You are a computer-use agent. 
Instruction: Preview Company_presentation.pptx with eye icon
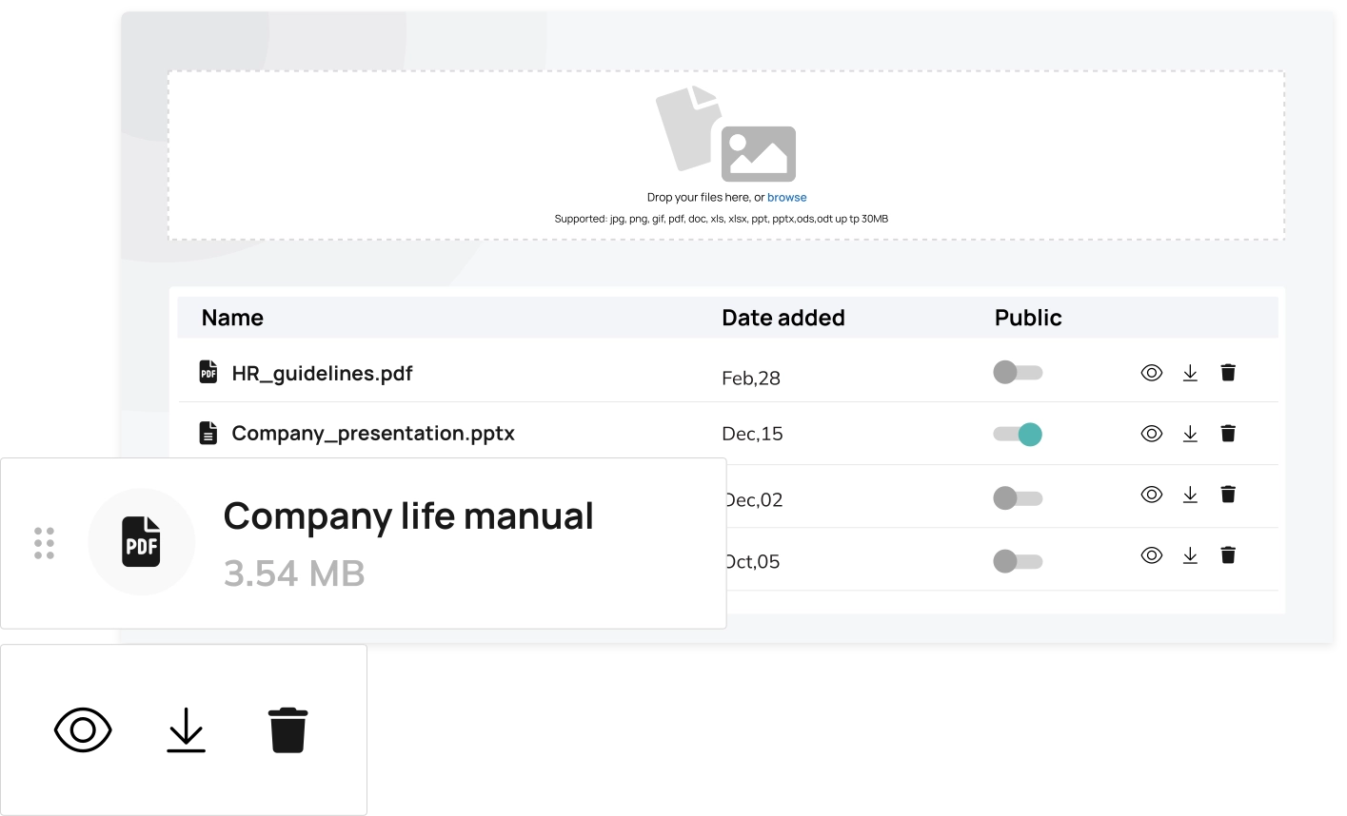click(x=1151, y=434)
